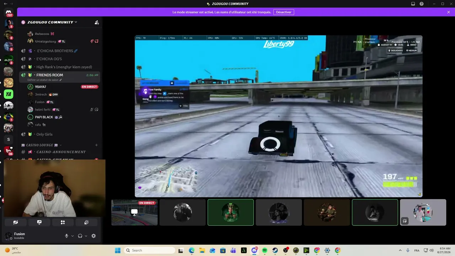Select user rafa in voice list
The width and height of the screenshot is (455, 256).
pos(63,125)
